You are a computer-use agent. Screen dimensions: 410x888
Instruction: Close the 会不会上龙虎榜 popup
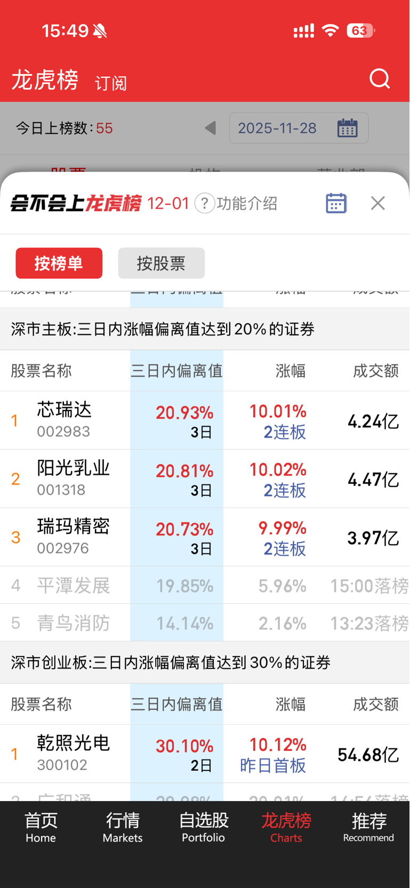[377, 203]
